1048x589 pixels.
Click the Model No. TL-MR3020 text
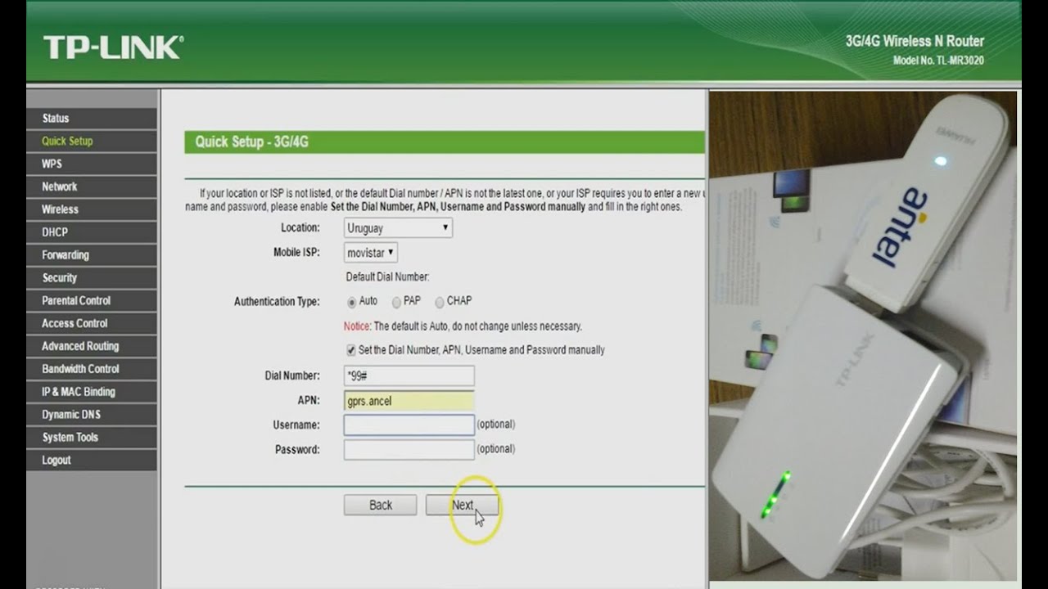coord(938,61)
